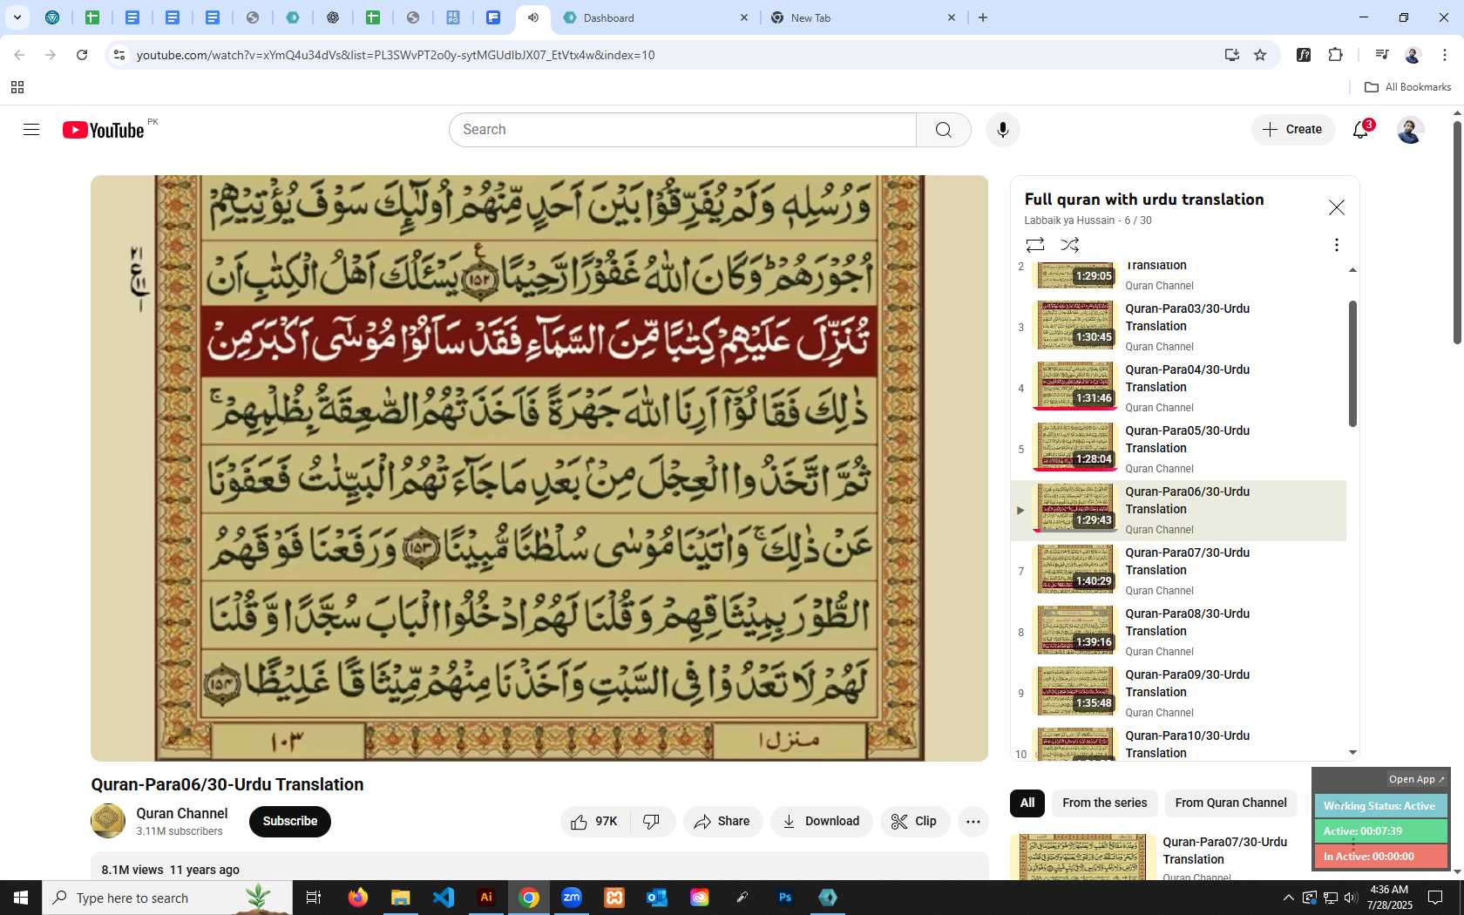
Task: Open Firefox from taskbar
Action: tap(358, 898)
